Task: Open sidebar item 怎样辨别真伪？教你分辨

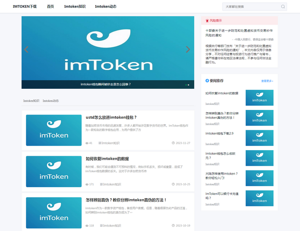Action: point(222,115)
